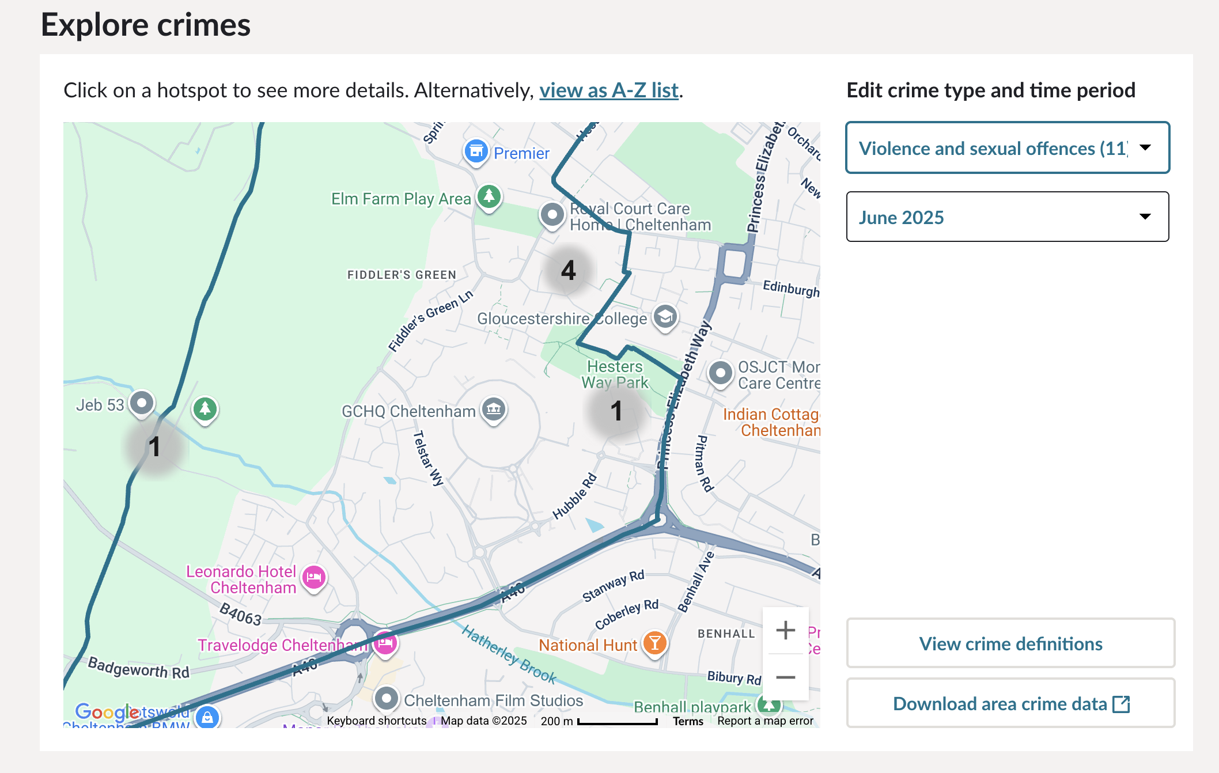Open the Leonardo Hotel Cheltenham marker

[x=314, y=577]
